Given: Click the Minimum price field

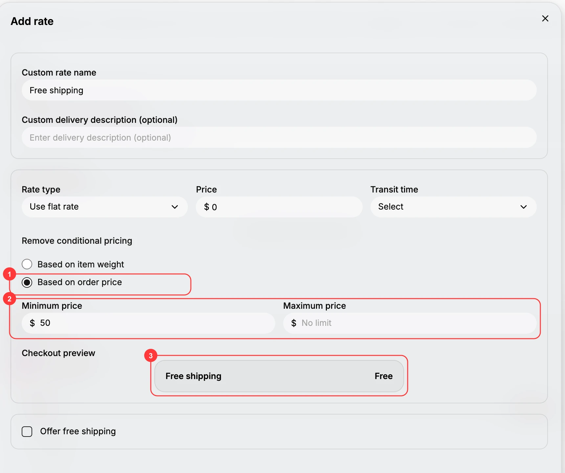Looking at the screenshot, I should click(x=148, y=323).
